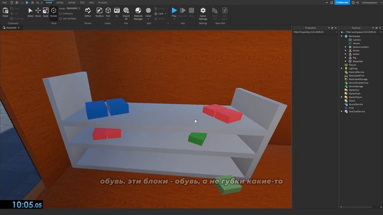This screenshot has width=383, height=215.
Task: Click the red refresh icon near Collaborate
Action: pos(332,2)
